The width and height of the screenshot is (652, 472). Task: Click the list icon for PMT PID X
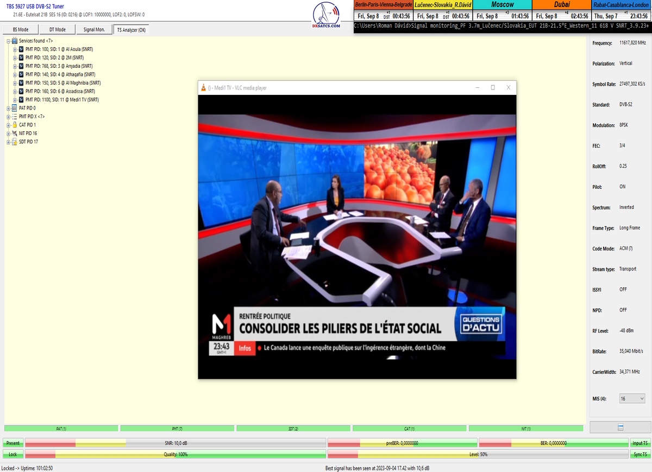point(14,117)
